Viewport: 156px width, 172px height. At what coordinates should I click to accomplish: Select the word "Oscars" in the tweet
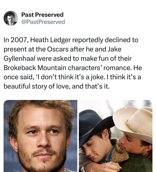click(58, 49)
